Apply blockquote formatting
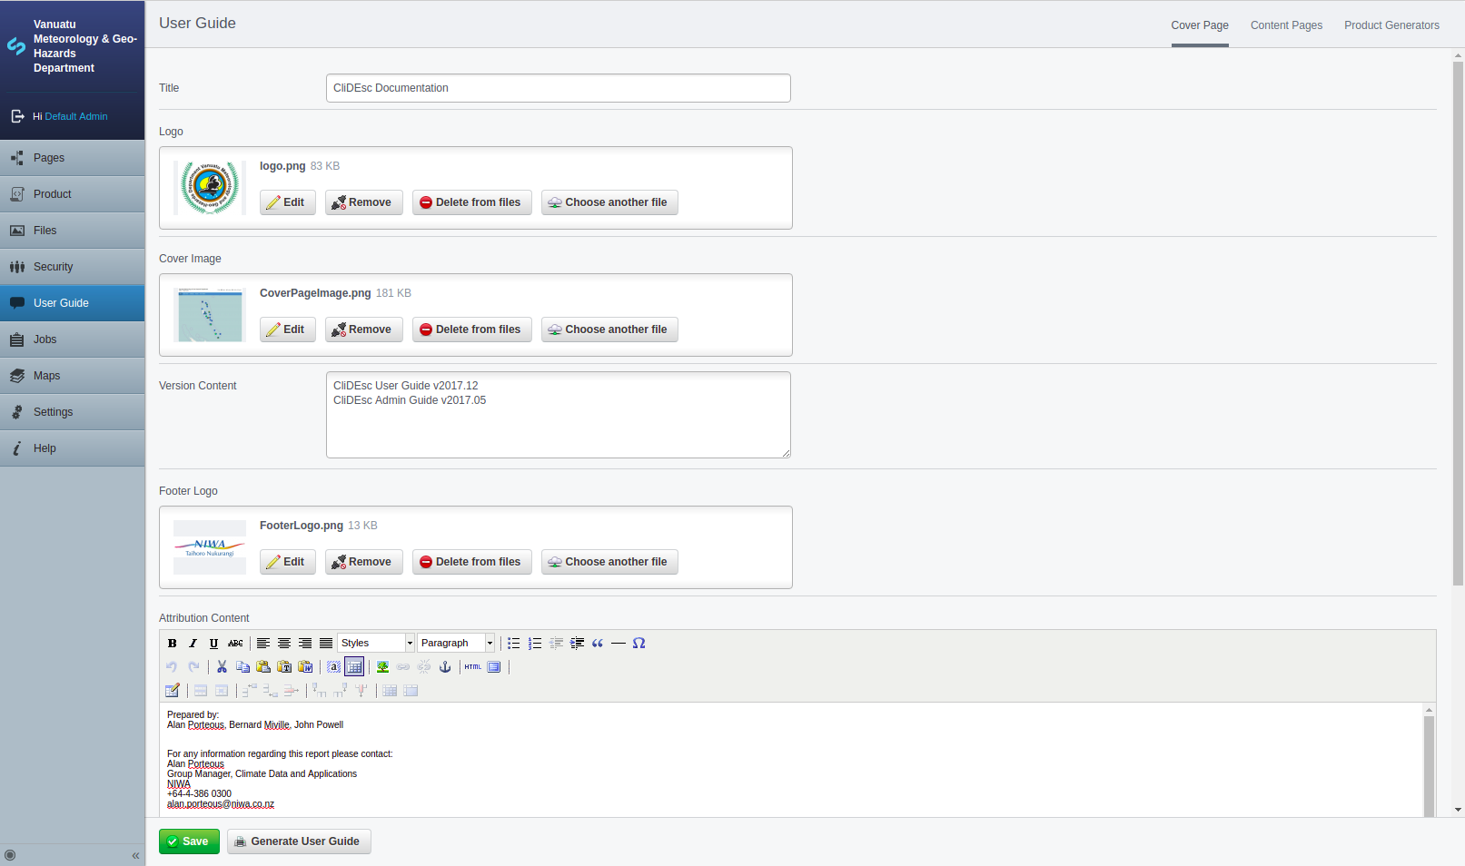This screenshot has width=1465, height=866. (x=598, y=644)
